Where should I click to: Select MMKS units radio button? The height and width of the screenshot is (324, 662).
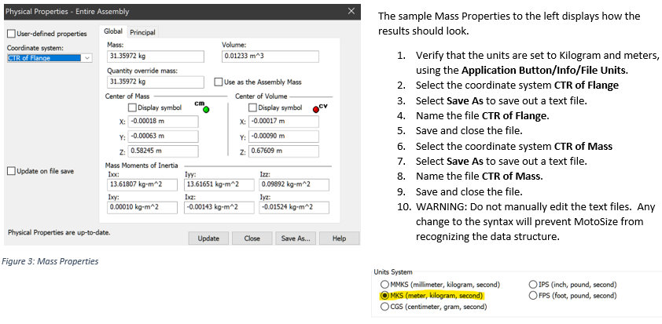384,284
